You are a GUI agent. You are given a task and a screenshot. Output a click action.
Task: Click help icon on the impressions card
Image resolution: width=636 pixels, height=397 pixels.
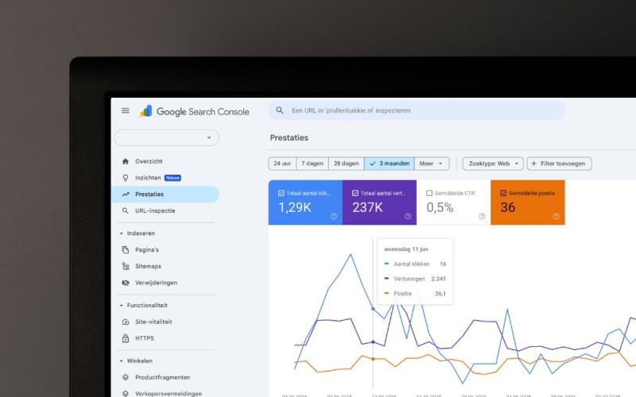click(x=408, y=216)
